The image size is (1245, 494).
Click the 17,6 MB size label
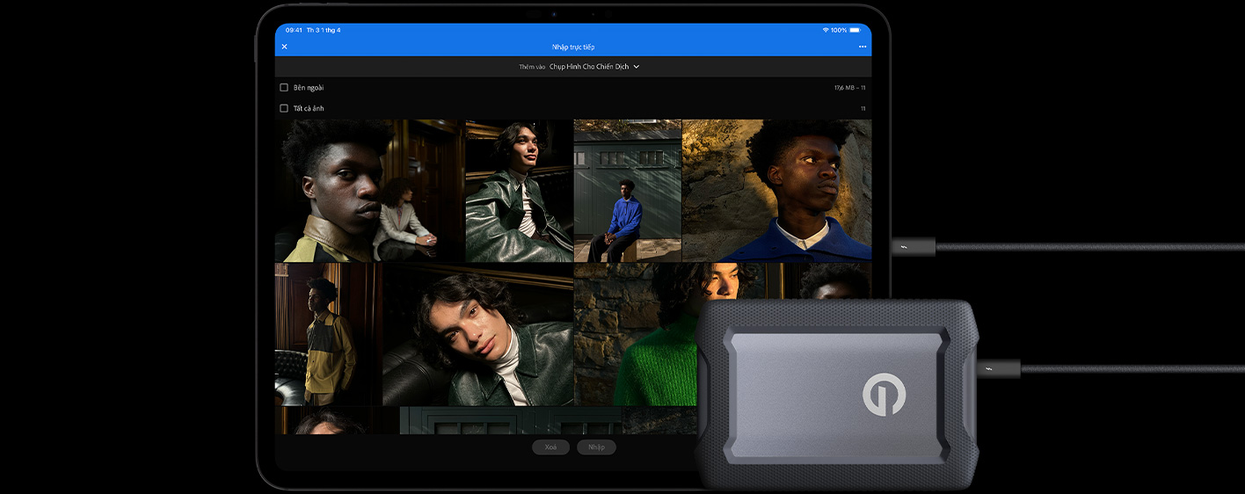click(x=844, y=88)
